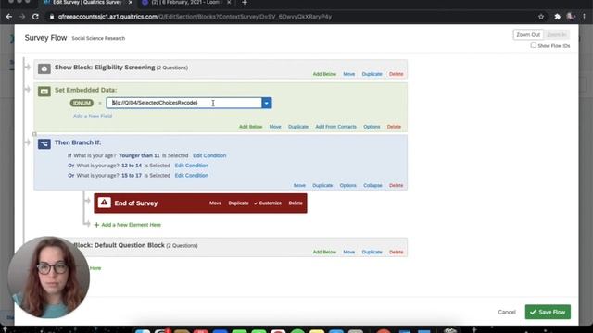Reload the page with the refresh icon
593x333 pixels.
35,17
